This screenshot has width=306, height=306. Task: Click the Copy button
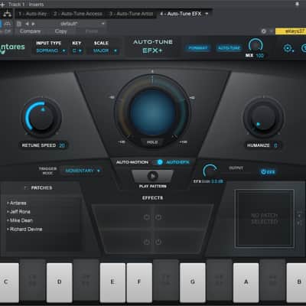click(60, 31)
